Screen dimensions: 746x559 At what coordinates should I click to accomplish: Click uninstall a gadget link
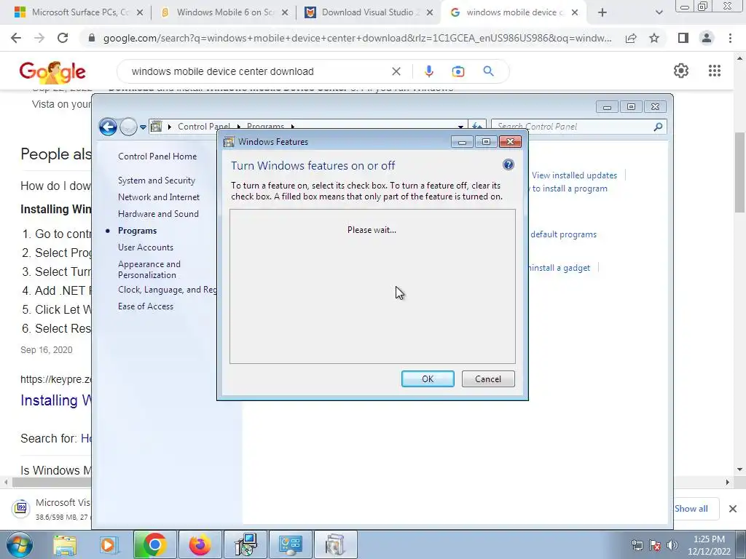tap(559, 268)
